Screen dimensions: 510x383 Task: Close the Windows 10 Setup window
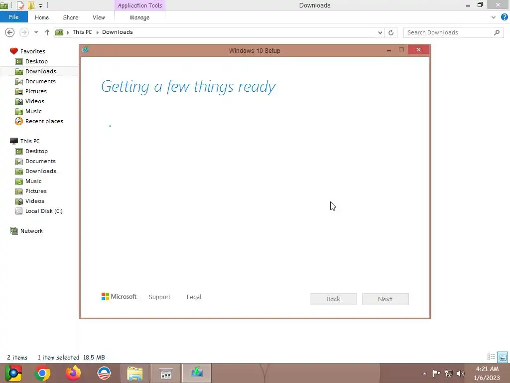418,50
